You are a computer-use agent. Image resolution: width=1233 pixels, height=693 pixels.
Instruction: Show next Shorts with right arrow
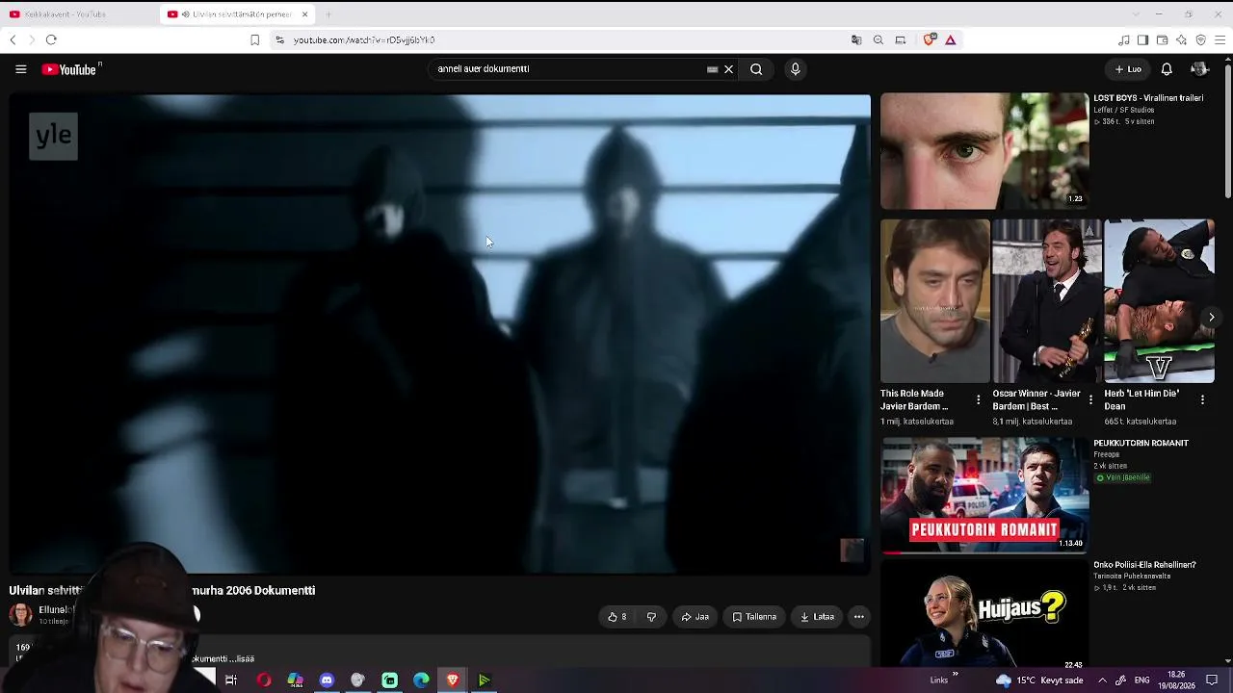click(x=1212, y=318)
